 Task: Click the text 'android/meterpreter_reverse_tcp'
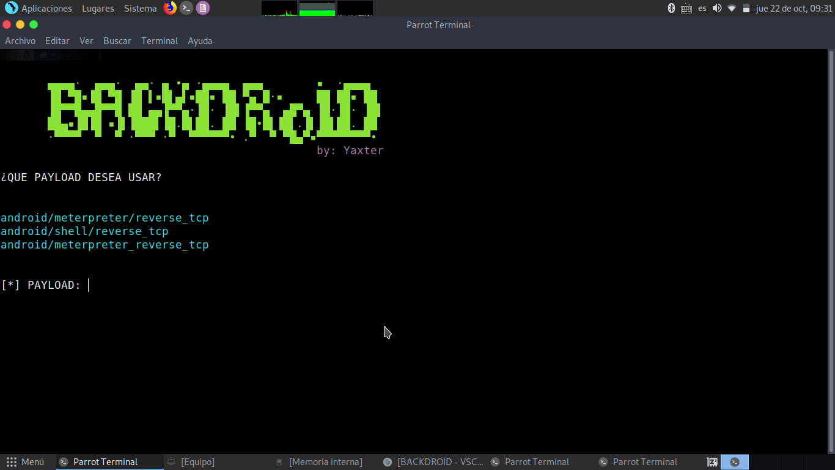click(x=105, y=245)
